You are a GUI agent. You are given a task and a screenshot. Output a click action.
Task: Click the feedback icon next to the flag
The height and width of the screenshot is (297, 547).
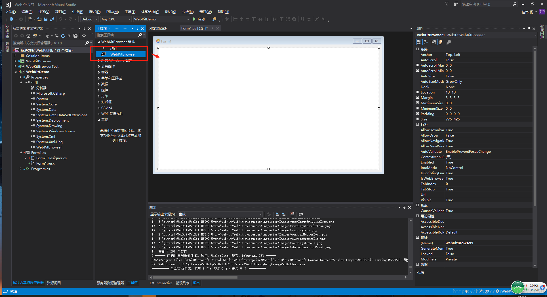[x=456, y=4]
